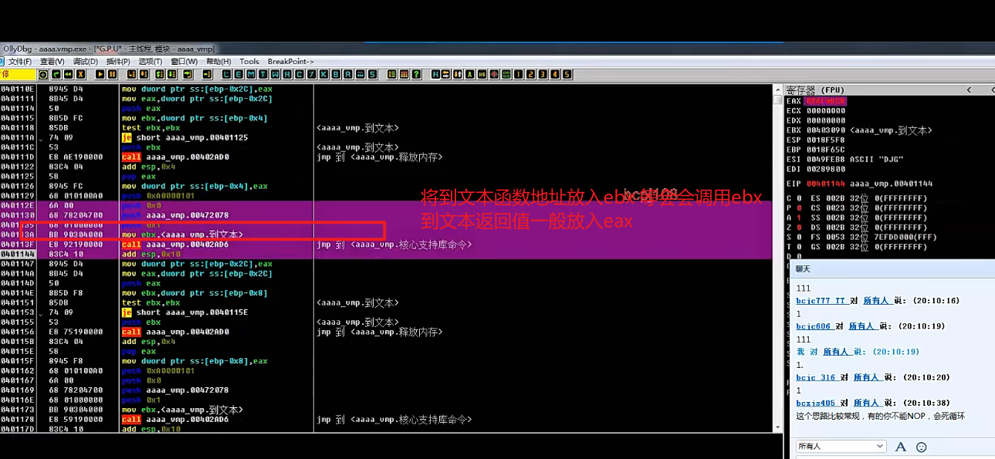This screenshot has height=459, width=995.
Task: Open the Windows (W) list icon
Action: (274, 75)
